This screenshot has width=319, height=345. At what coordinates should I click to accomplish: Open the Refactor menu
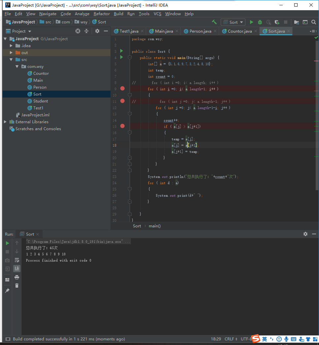102,14
